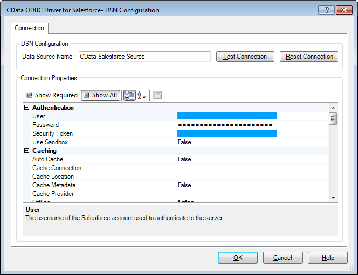Click the title bar help question mark
The image size is (358, 275).
tap(326, 10)
